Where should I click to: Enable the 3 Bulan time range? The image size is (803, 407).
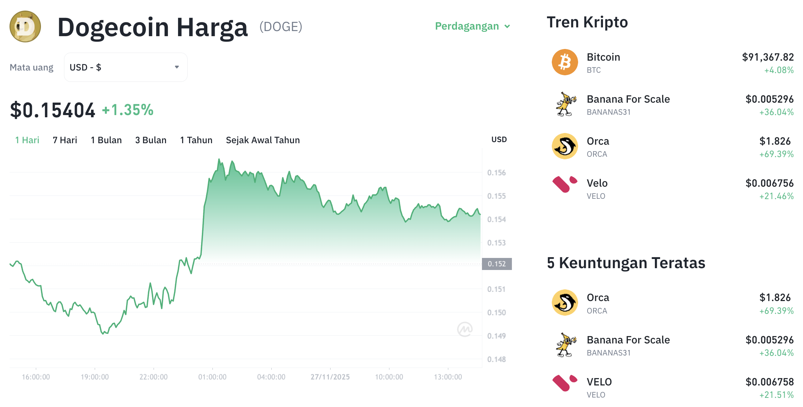151,140
